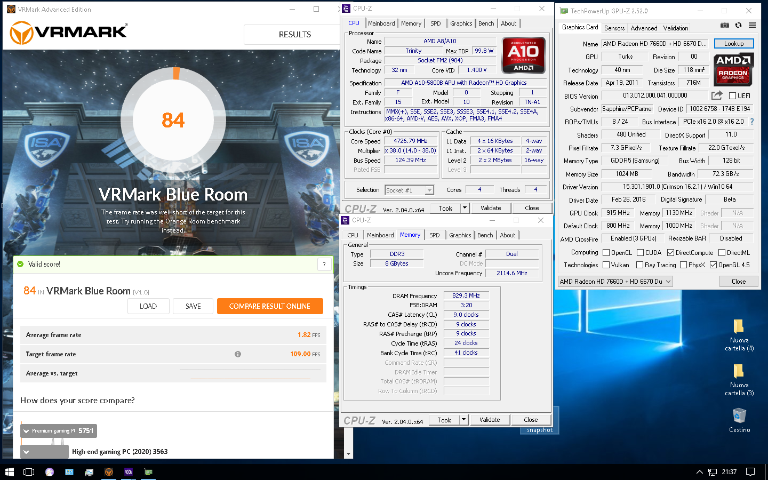Open the Windows Start menu
The height and width of the screenshot is (480, 768).
point(9,472)
